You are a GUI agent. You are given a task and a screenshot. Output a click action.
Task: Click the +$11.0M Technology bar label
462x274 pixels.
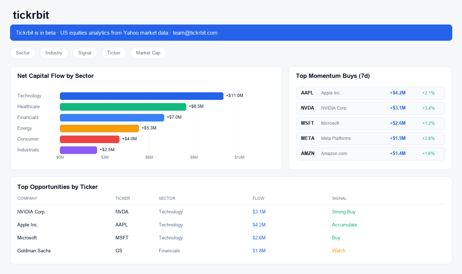point(235,96)
